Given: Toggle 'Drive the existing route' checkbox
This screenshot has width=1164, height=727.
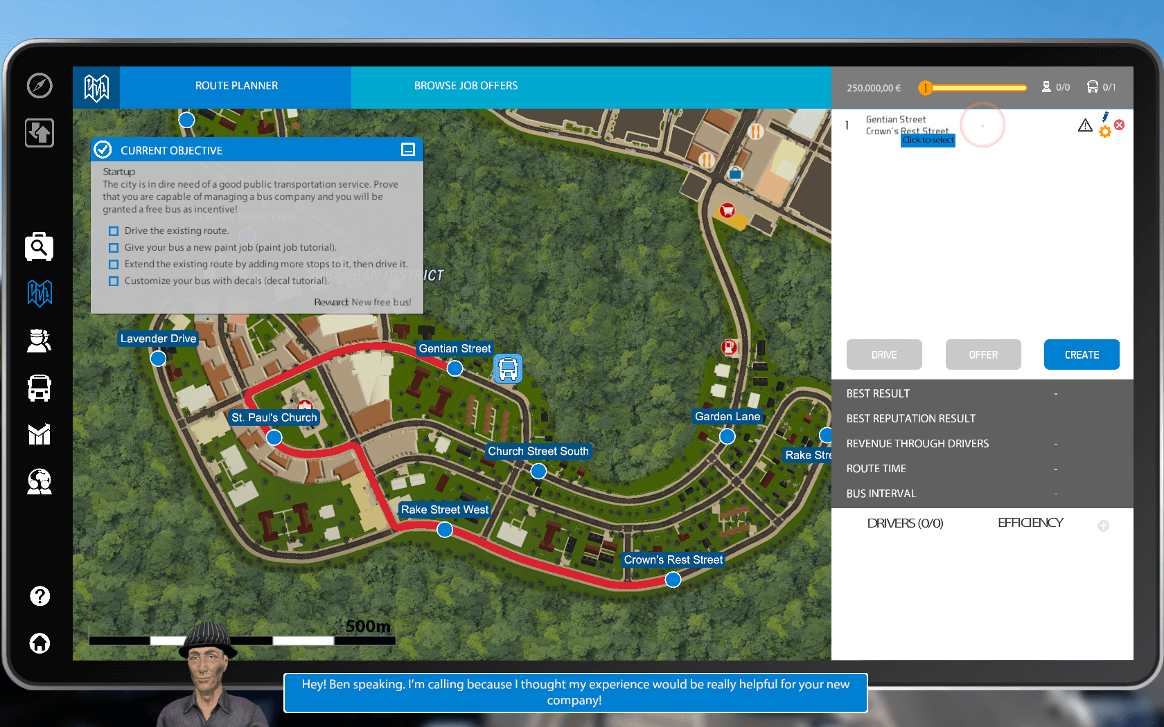Looking at the screenshot, I should 114,231.
